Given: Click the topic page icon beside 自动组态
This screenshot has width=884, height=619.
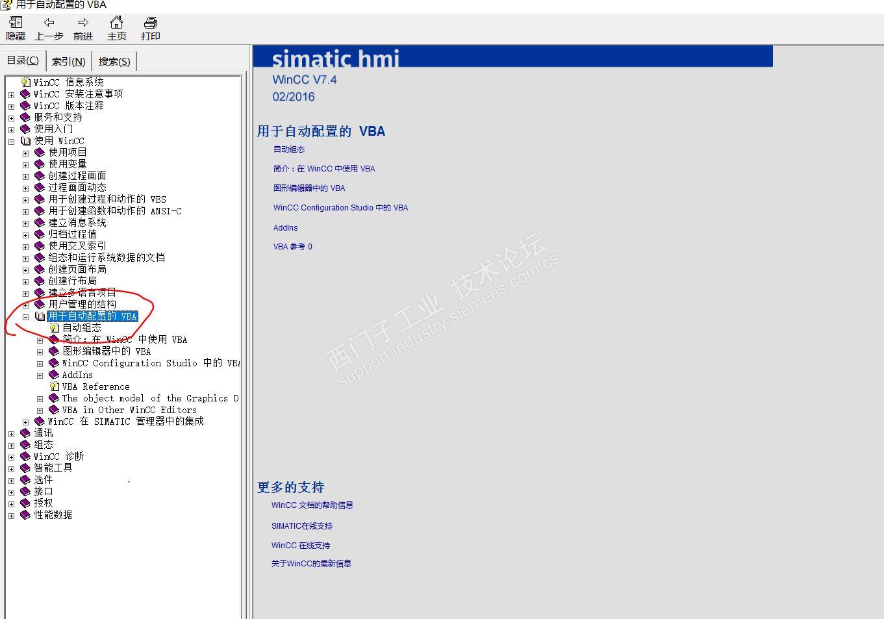Looking at the screenshot, I should tap(55, 328).
